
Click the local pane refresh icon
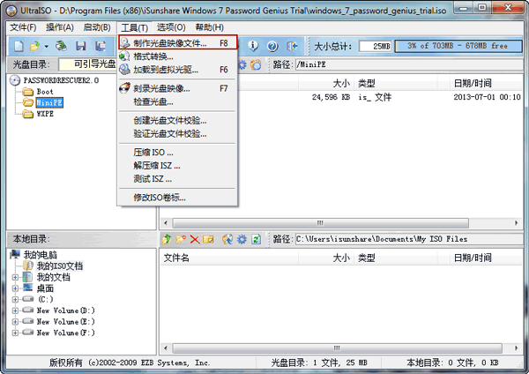256,239
